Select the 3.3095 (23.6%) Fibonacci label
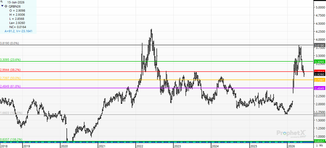The width and height of the screenshot is (326, 148). 10,59
